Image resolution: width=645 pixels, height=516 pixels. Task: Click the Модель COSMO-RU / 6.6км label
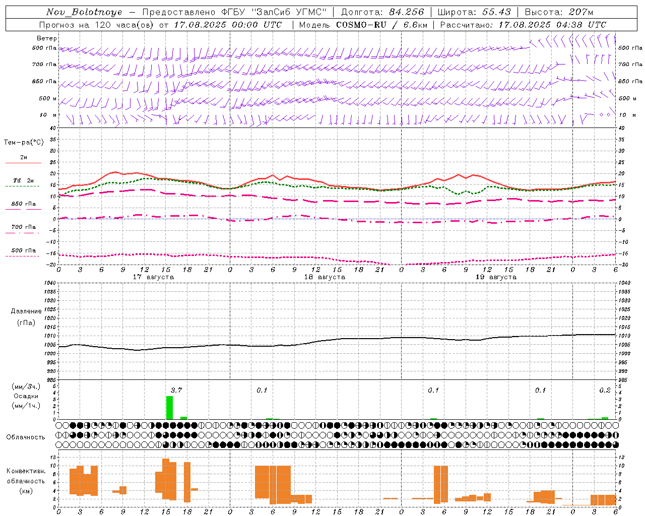point(363,25)
